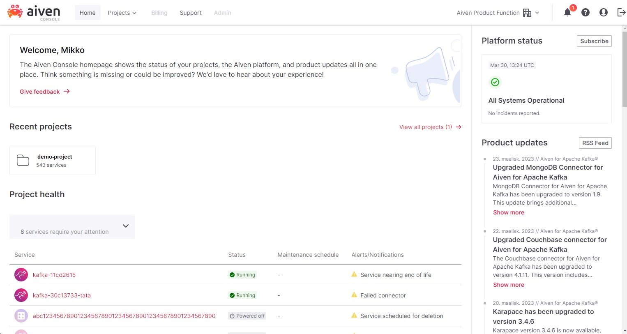The height and width of the screenshot is (334, 627).
Task: Click the help question mark icon
Action: click(x=585, y=12)
